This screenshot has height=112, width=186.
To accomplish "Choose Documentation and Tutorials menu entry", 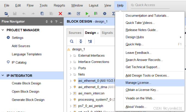I will [x=150, y=16].
